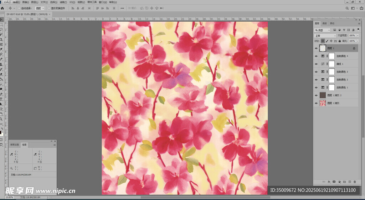This screenshot has height=200, width=365.
Task: Select the Magic Wand tool
Action: 1,35
